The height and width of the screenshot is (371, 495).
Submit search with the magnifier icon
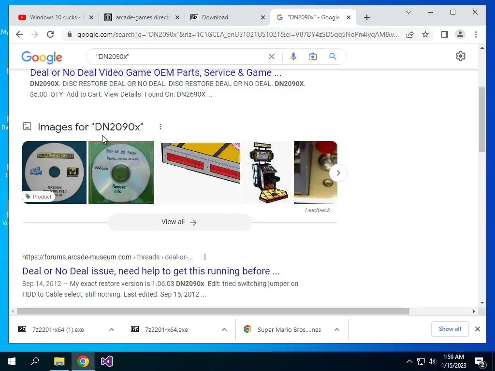(x=333, y=57)
